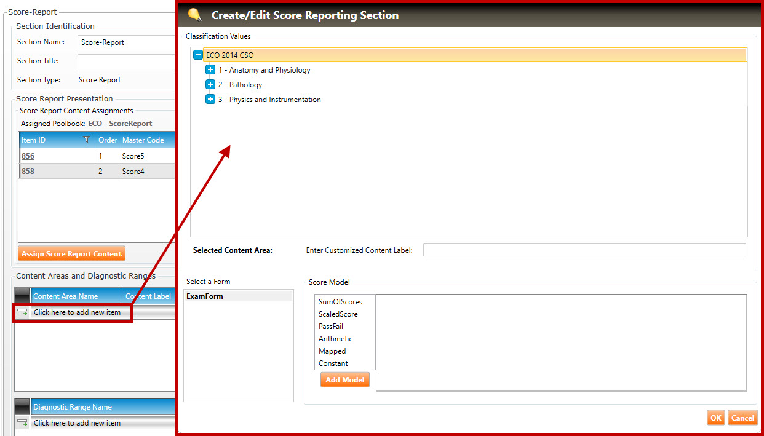The image size is (764, 436).
Task: Expand the Pathology tree node
Action: point(210,85)
